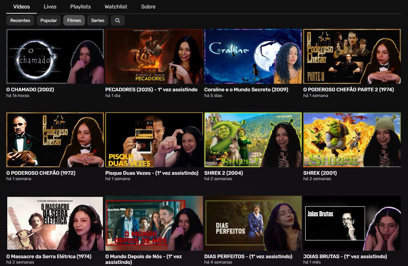This screenshot has height=266, width=408.
Task: Open the Coraline video thumbnail
Action: 253,56
